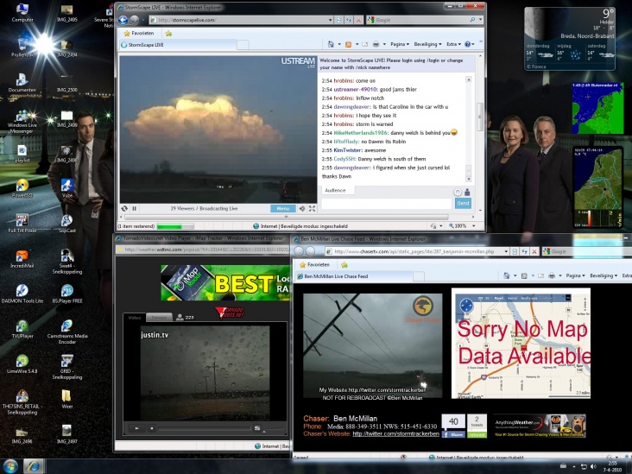Image resolution: width=632 pixels, height=474 pixels.
Task: Click username hrobins on the 'inflow notch' message
Action: pos(344,98)
